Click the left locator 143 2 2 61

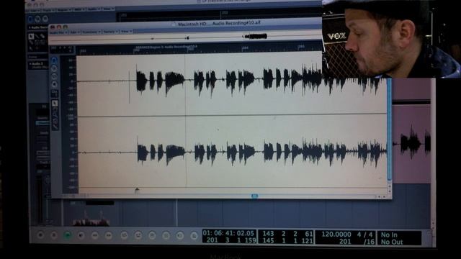287,234
